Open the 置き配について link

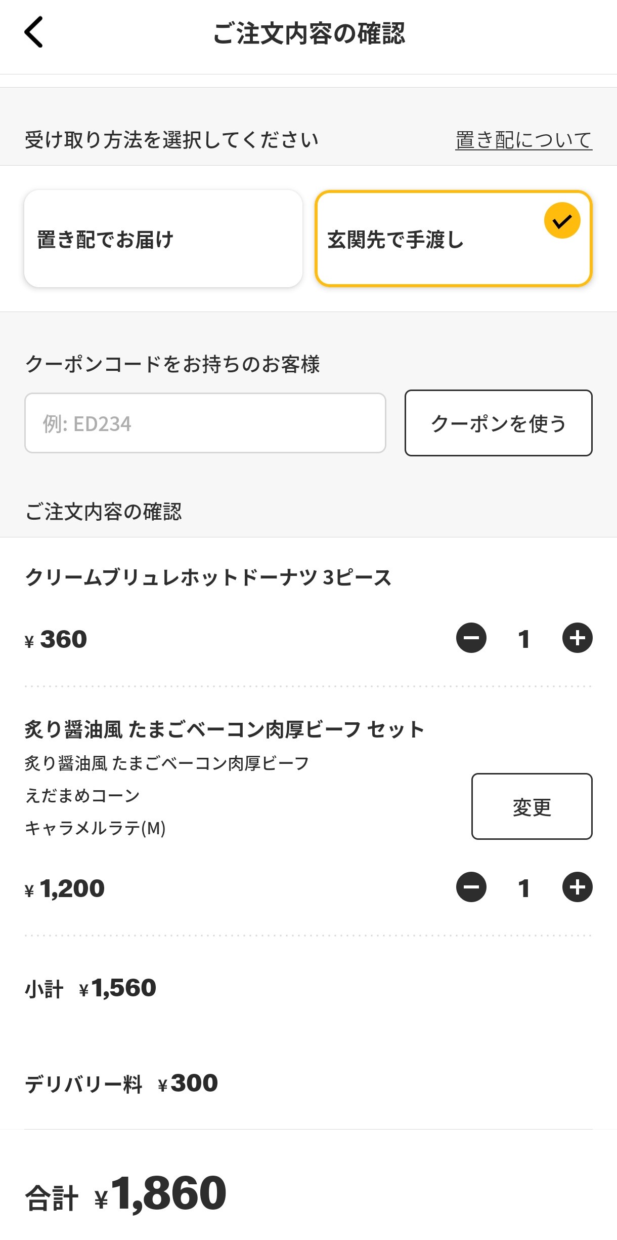(x=523, y=140)
